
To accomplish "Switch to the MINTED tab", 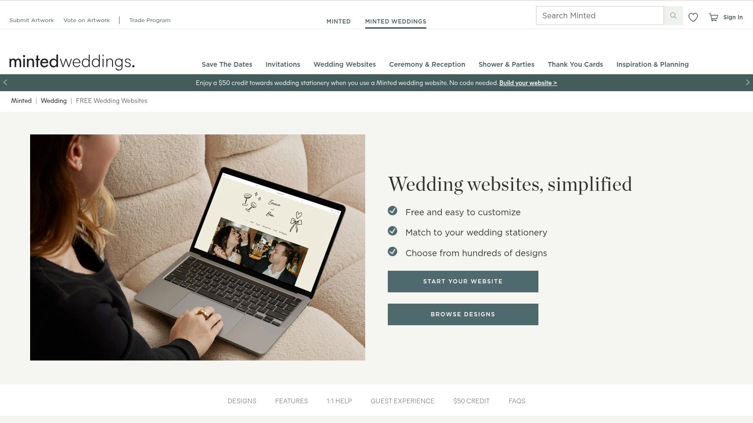I will click(338, 21).
